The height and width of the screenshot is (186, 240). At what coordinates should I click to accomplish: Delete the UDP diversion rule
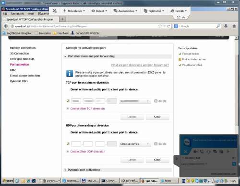pos(160,144)
